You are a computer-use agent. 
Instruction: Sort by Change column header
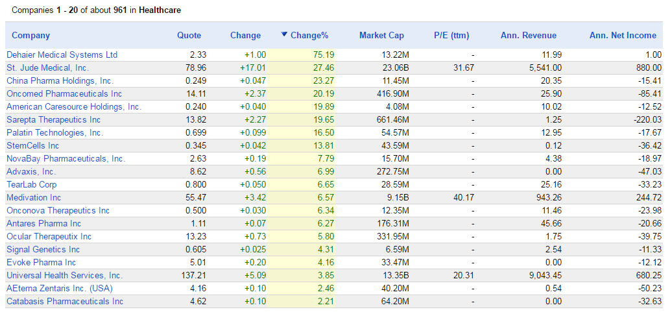[x=245, y=36]
